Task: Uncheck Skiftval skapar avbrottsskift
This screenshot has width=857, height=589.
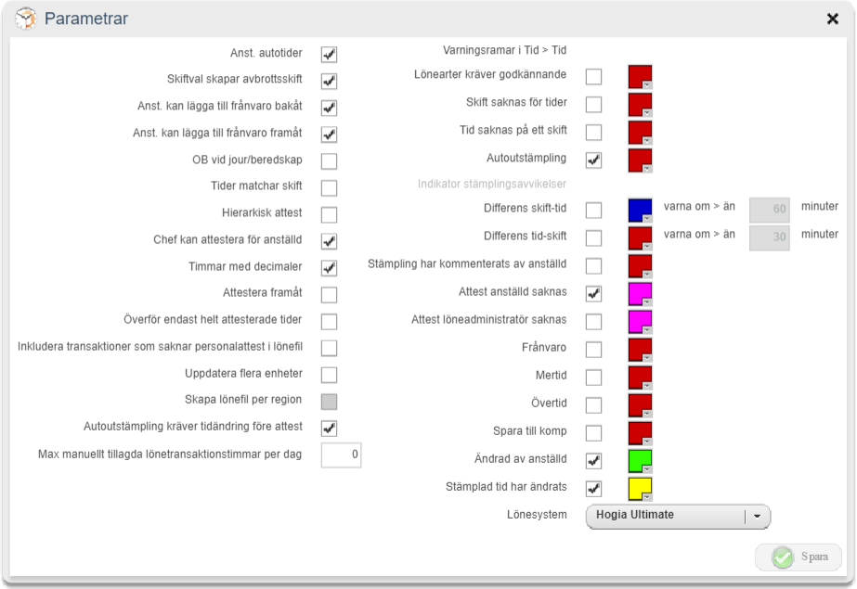Action: coord(329,82)
